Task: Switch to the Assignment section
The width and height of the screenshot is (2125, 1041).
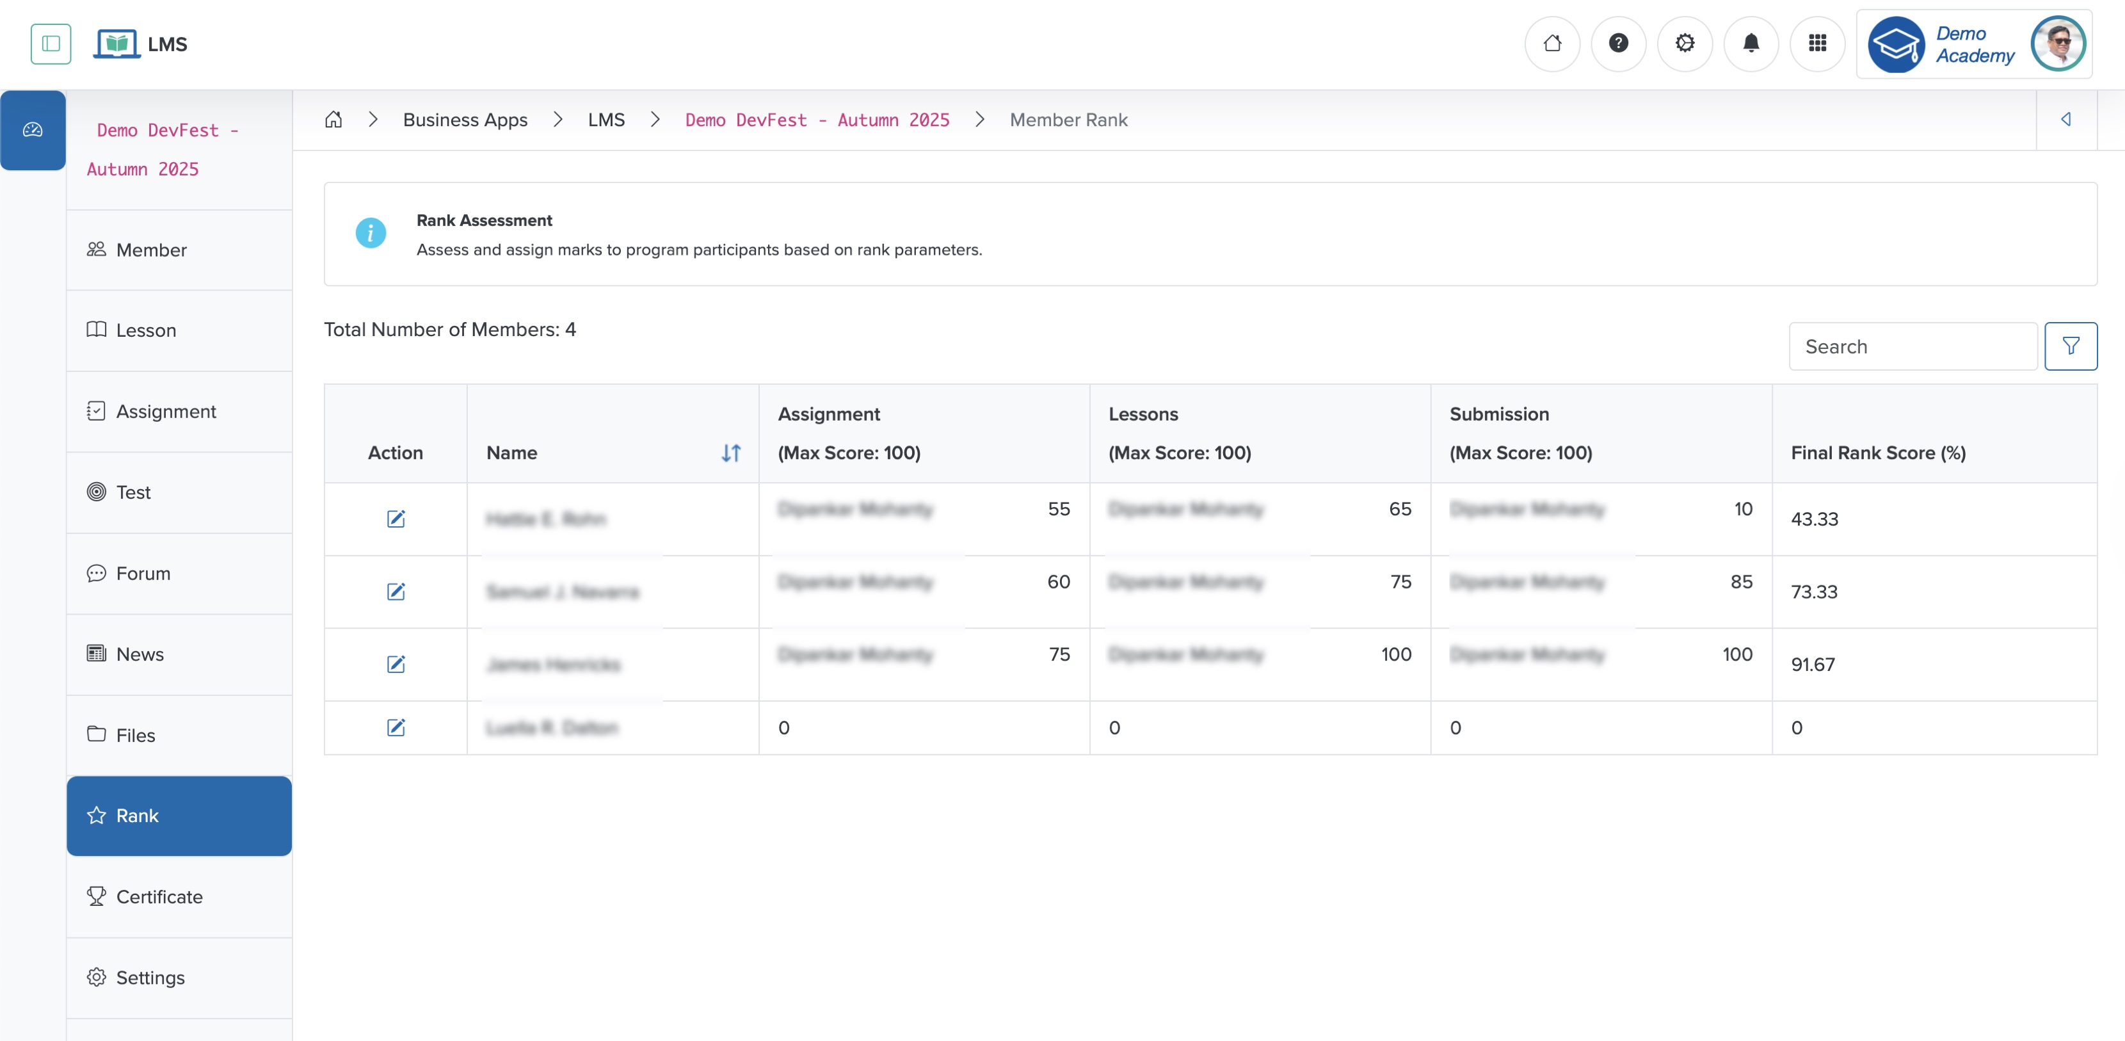Action: click(x=165, y=411)
